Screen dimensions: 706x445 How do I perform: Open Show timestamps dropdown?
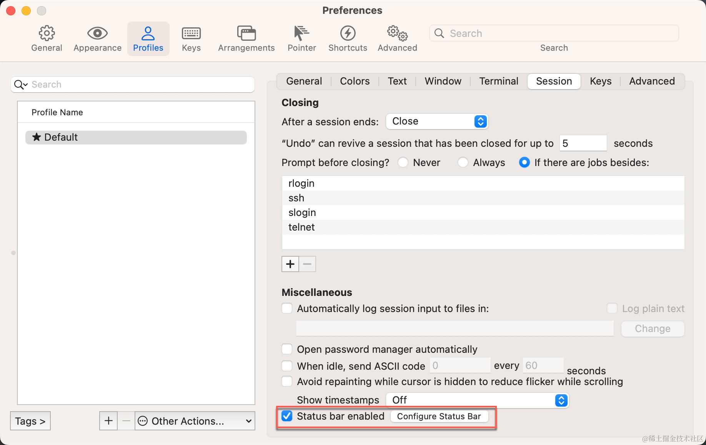[477, 400]
